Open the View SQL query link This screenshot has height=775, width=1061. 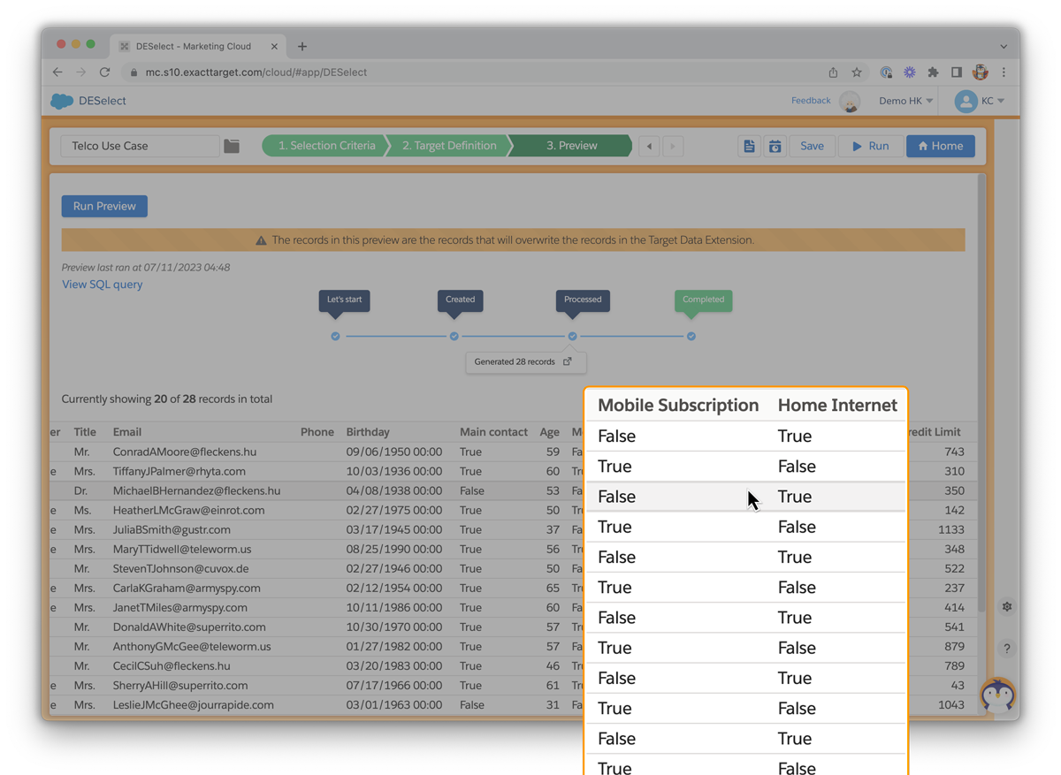(x=102, y=285)
